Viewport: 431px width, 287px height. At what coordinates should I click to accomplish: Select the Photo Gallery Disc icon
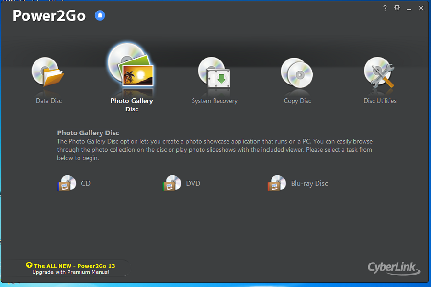tap(131, 65)
